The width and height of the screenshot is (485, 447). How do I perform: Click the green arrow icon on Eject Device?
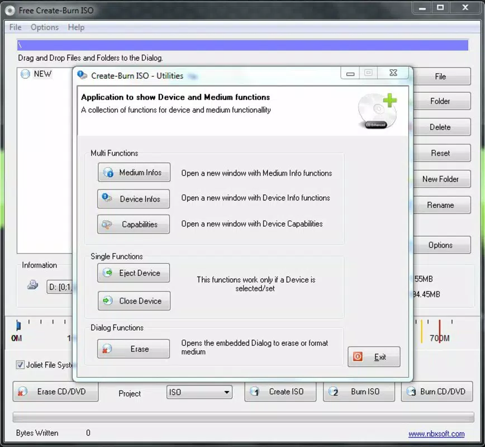pyautogui.click(x=108, y=273)
